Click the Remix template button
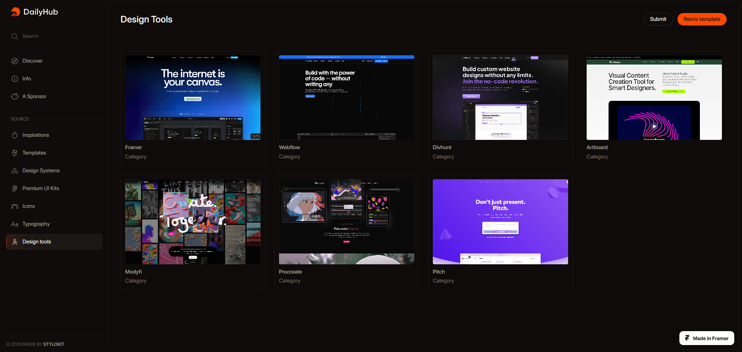The width and height of the screenshot is (742, 352). coord(702,19)
